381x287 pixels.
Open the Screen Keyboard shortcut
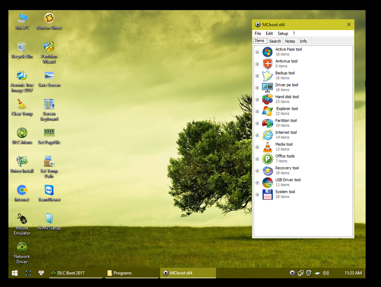[49, 110]
